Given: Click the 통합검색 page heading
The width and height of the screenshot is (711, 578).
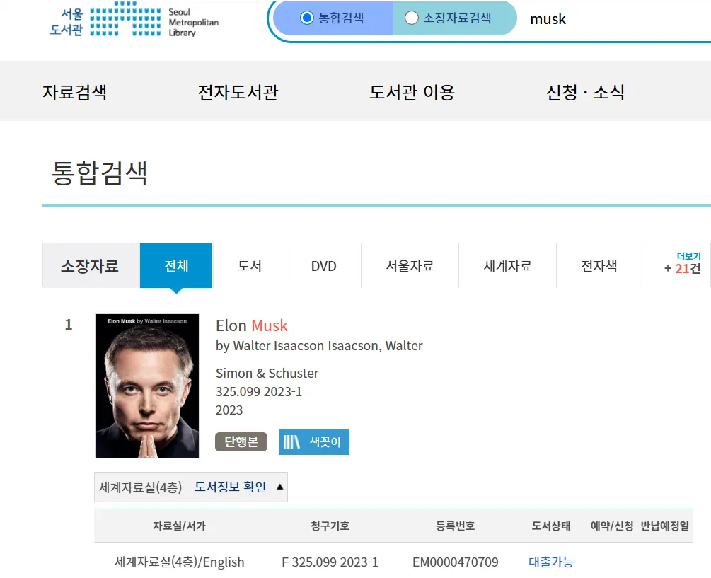Looking at the screenshot, I should [x=99, y=173].
